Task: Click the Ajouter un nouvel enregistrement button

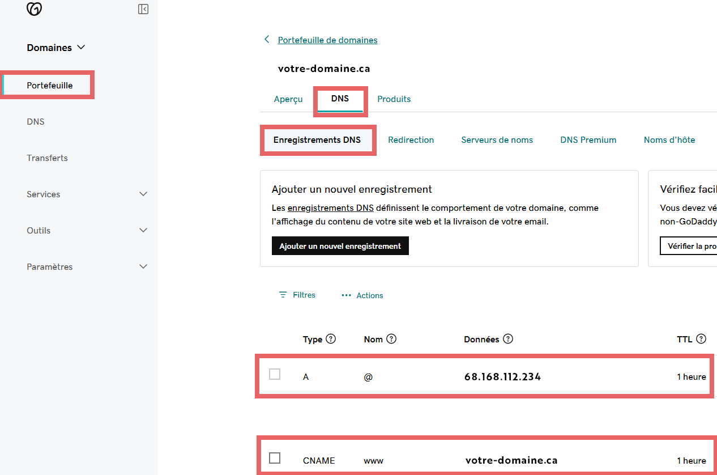Action: tap(340, 245)
